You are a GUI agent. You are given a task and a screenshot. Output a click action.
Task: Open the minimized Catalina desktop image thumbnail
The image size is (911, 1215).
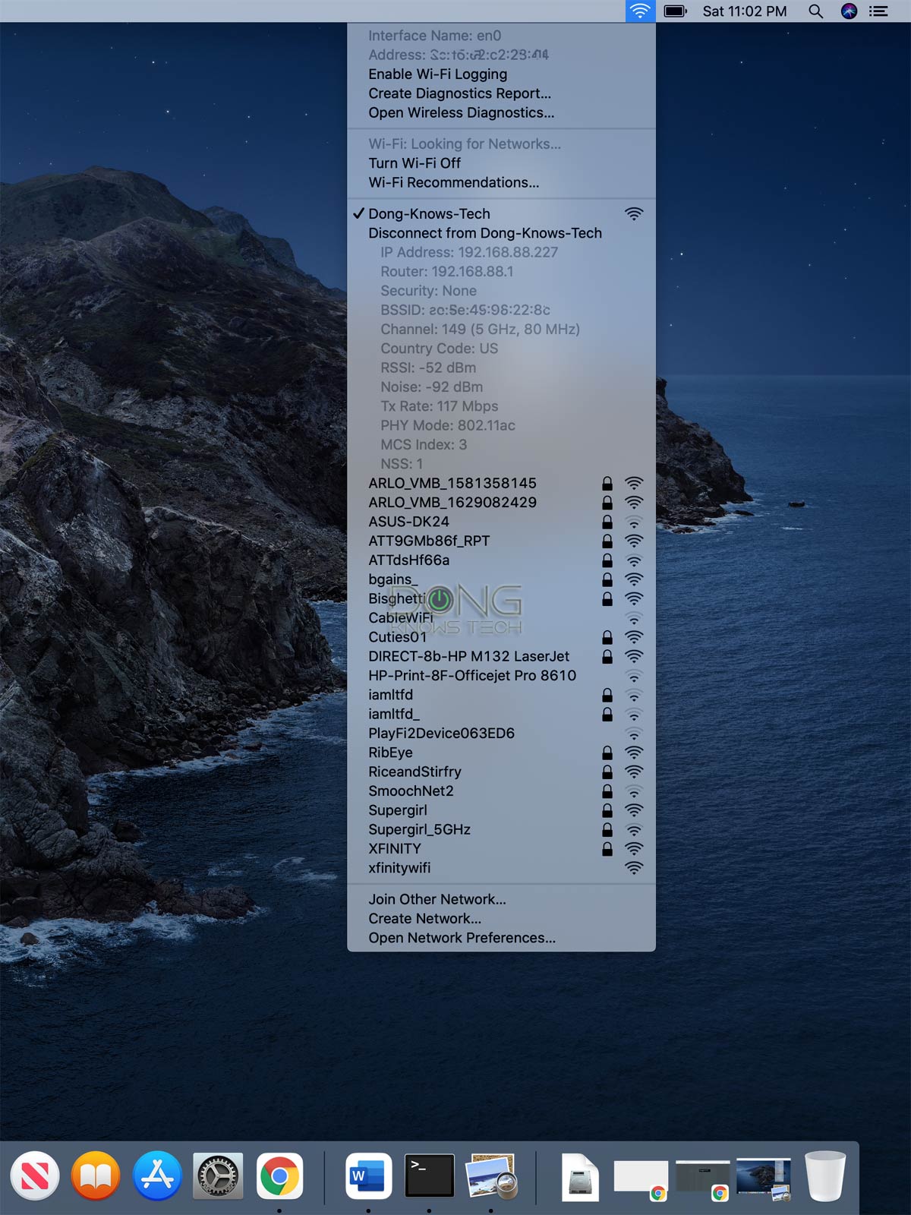[x=764, y=1179]
